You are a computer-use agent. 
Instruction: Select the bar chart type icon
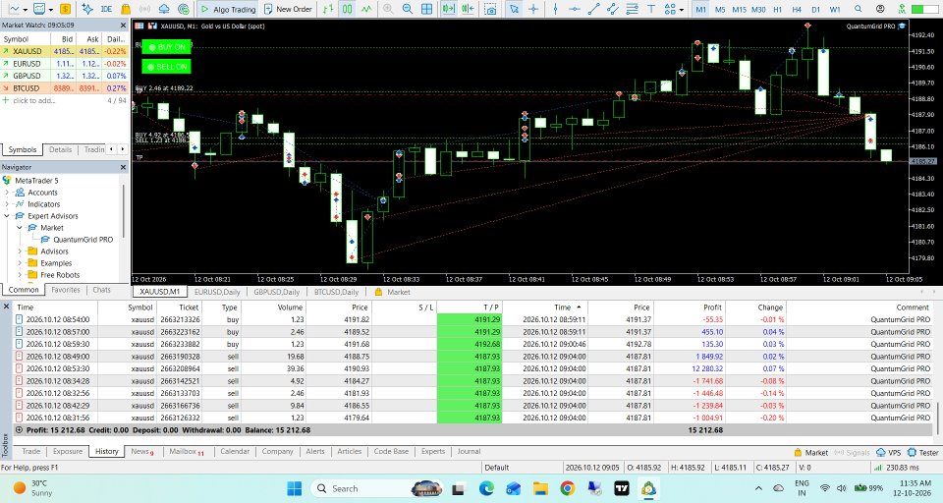coord(328,9)
